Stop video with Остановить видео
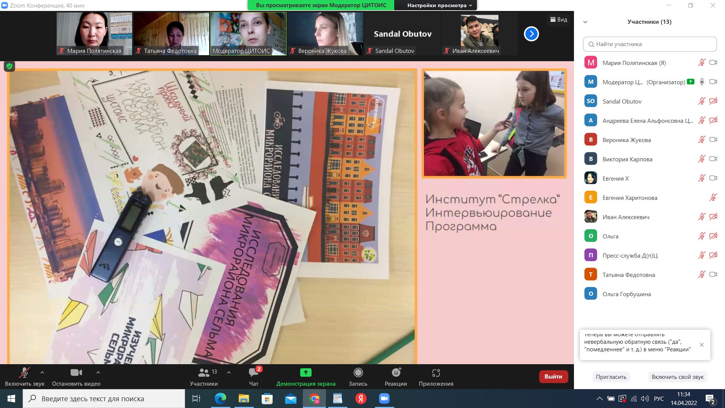 pos(76,373)
